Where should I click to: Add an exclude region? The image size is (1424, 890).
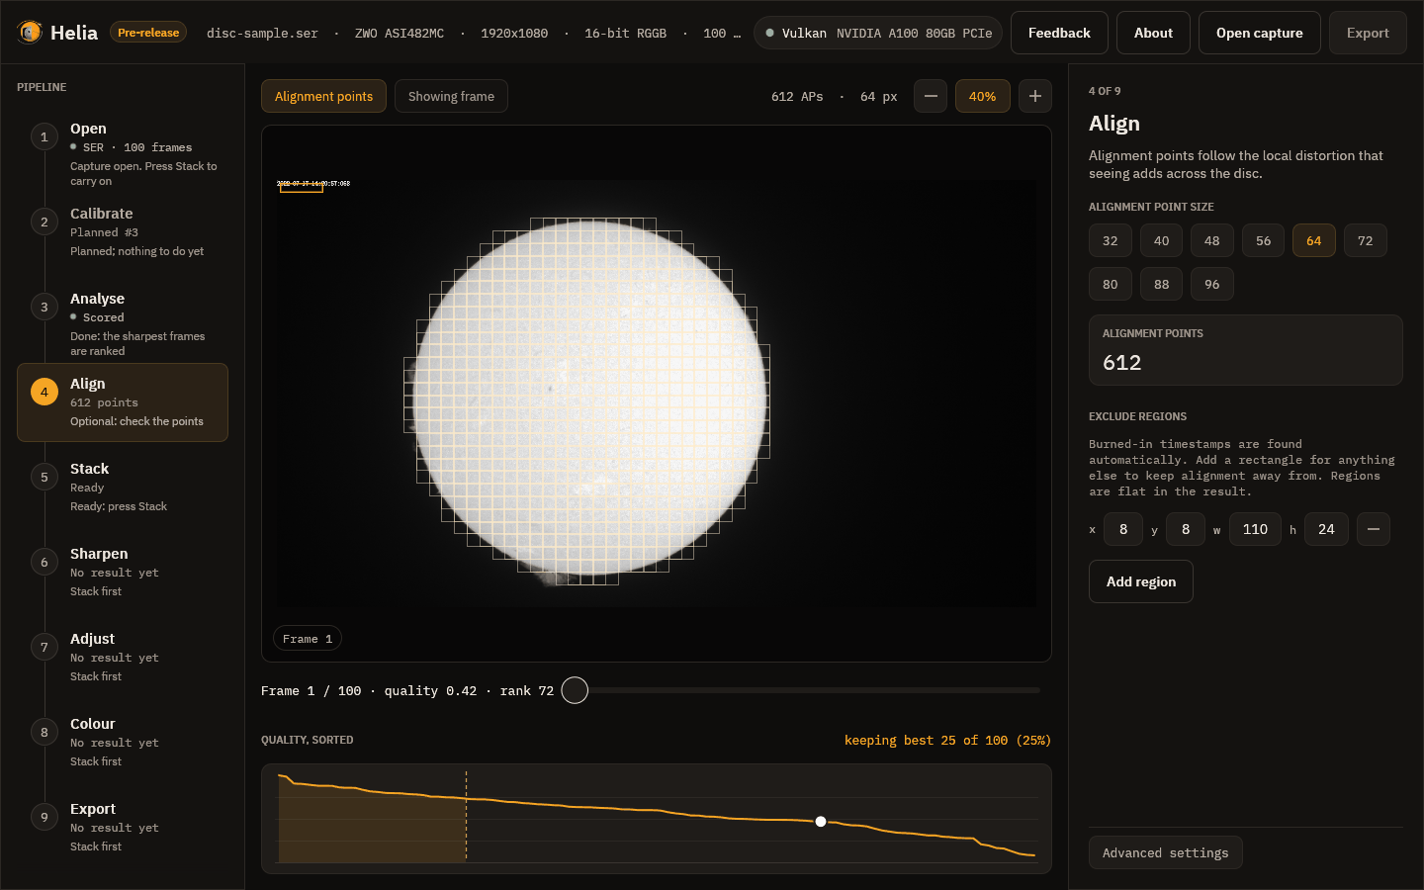coord(1141,581)
